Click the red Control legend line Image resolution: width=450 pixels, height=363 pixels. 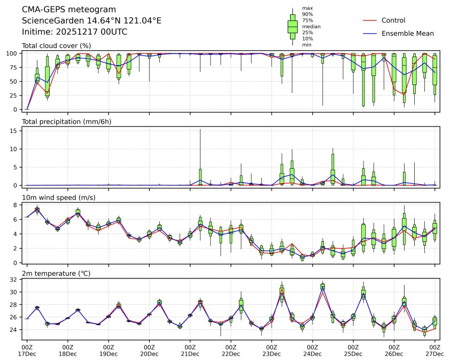point(370,20)
